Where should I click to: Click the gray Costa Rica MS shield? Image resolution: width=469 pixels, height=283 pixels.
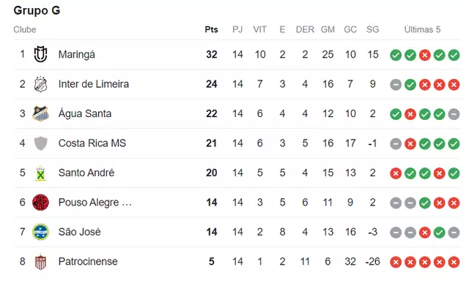pyautogui.click(x=40, y=143)
